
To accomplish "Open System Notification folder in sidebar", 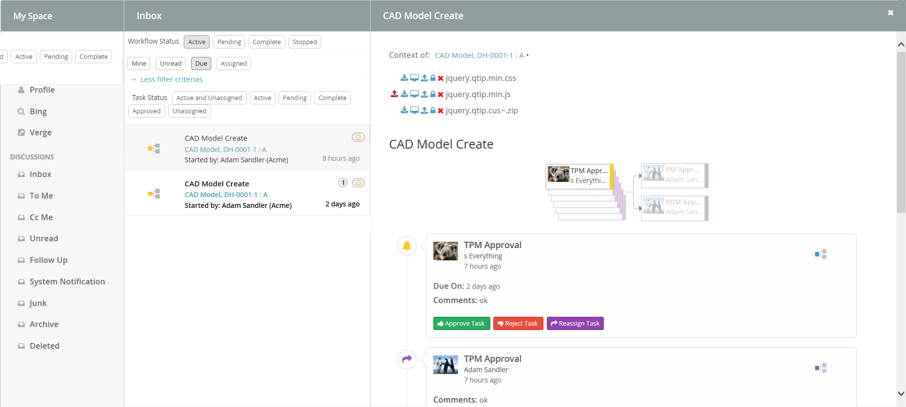I will click(x=67, y=282).
